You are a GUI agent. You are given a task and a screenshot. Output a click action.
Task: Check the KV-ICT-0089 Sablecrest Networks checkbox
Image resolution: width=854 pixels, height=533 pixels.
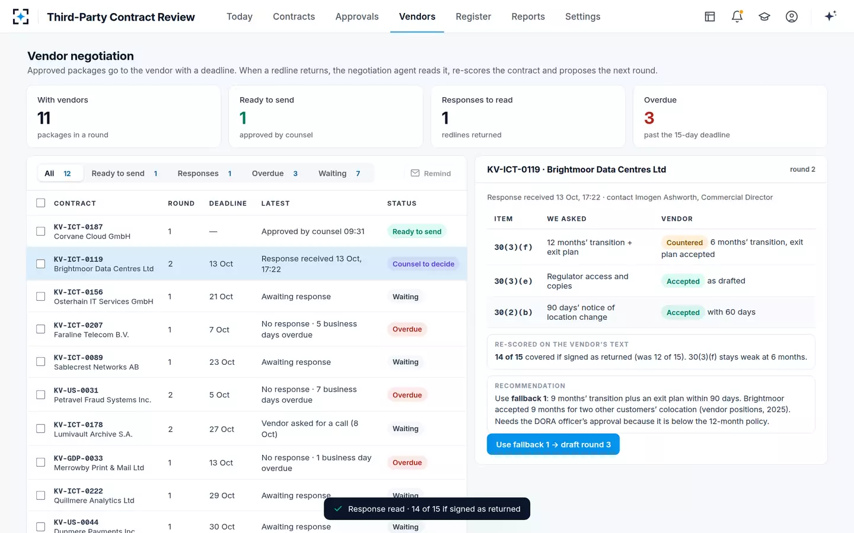(41, 362)
